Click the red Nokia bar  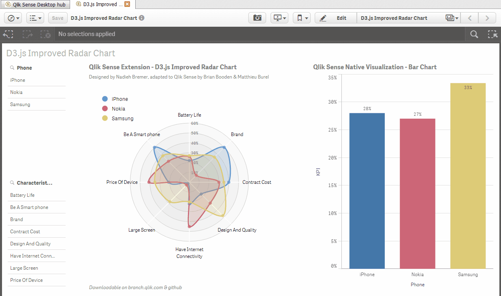418,194
